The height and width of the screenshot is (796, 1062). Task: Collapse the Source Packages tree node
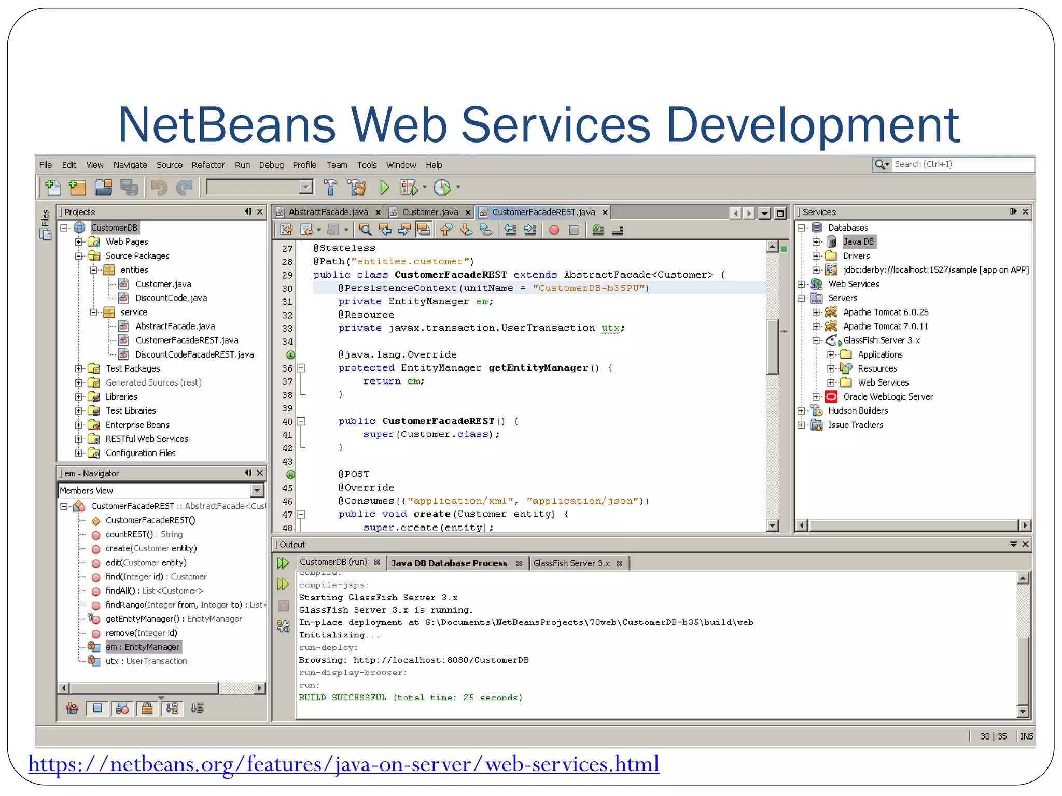tap(78, 256)
